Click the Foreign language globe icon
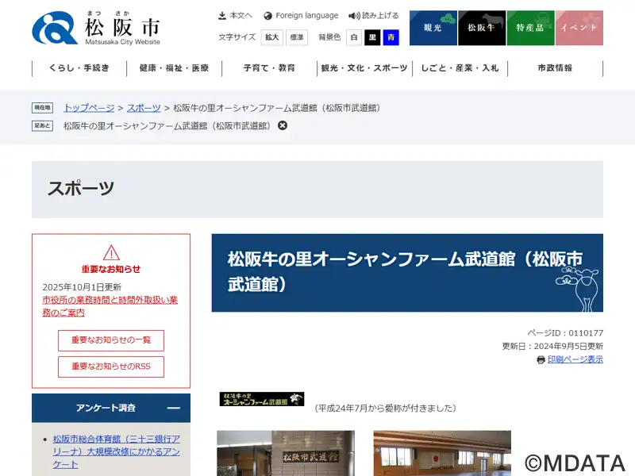The width and height of the screenshot is (635, 476). coord(268,16)
